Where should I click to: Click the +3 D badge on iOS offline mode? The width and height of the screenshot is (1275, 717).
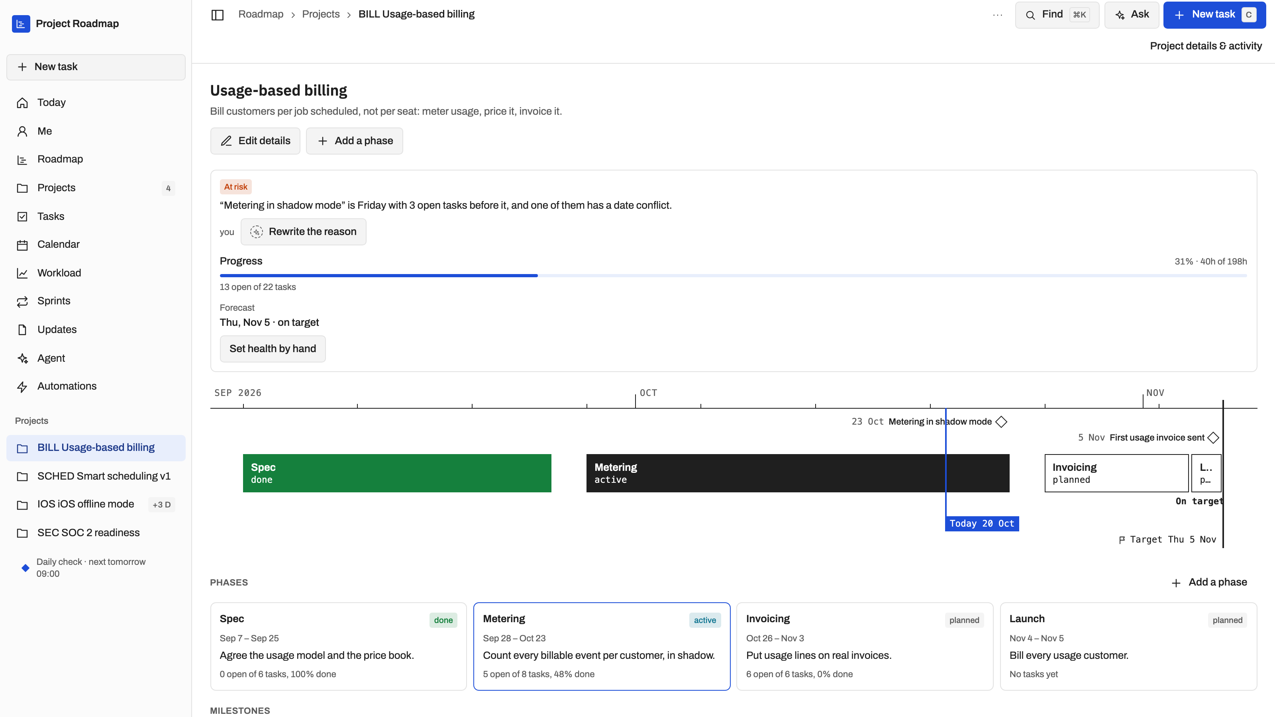pos(162,505)
